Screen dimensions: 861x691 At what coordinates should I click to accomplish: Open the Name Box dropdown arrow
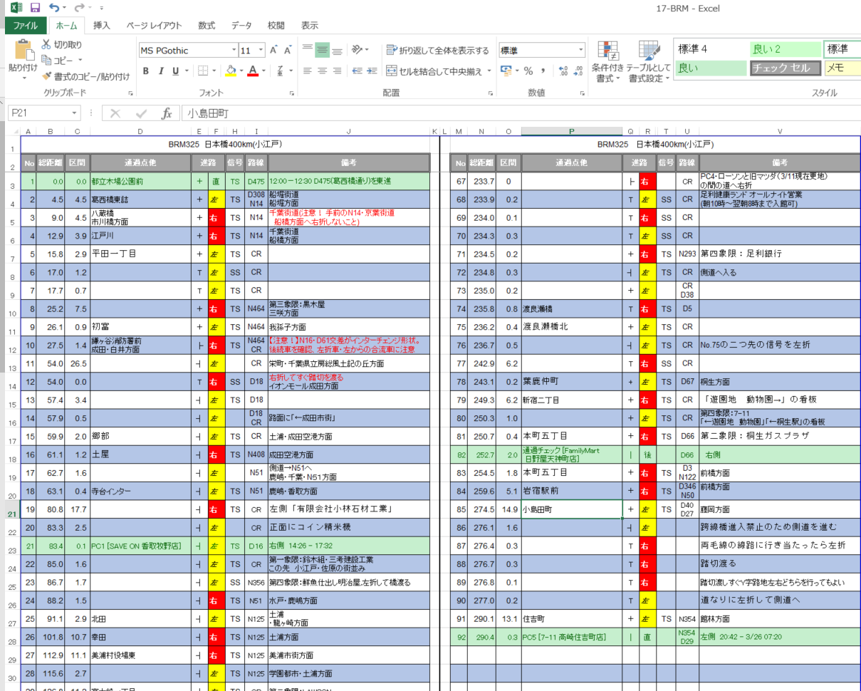(75, 113)
